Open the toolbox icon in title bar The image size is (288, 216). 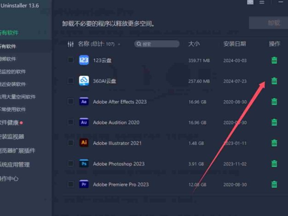(250, 2)
